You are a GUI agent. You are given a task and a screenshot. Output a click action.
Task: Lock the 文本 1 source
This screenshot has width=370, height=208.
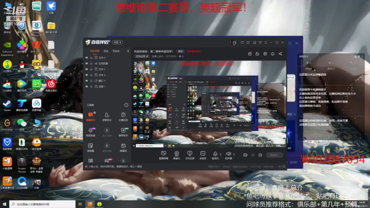[x=91, y=69]
